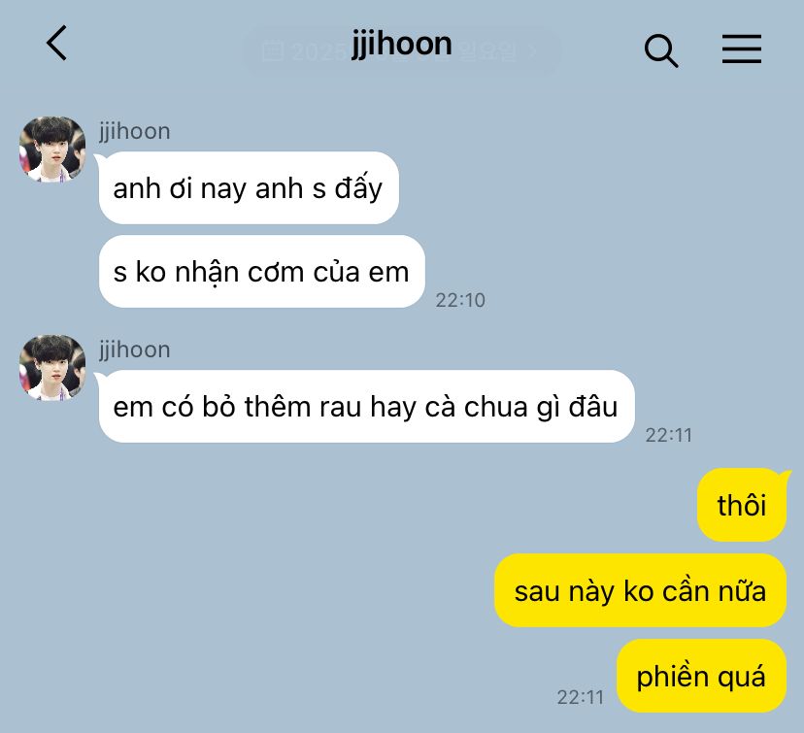The width and height of the screenshot is (804, 733).
Task: Tap the 22:10 timestamp
Action: click(460, 300)
